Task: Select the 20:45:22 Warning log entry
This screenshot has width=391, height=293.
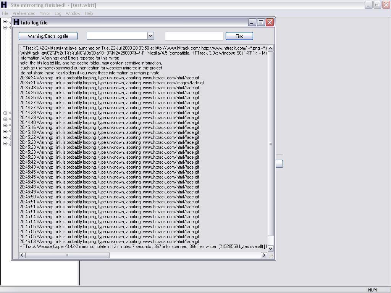Action: [x=109, y=137]
